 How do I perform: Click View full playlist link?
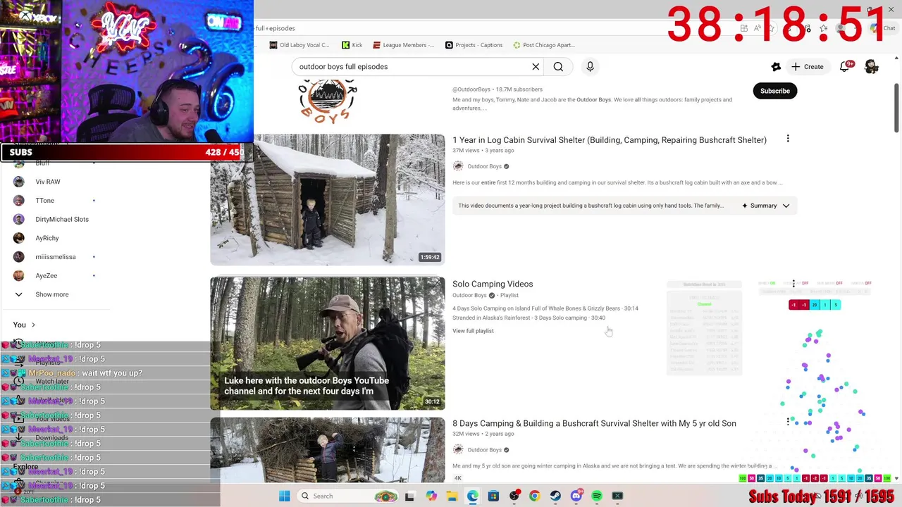point(473,331)
